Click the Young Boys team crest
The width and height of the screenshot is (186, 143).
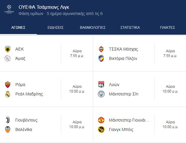(x=101, y=129)
